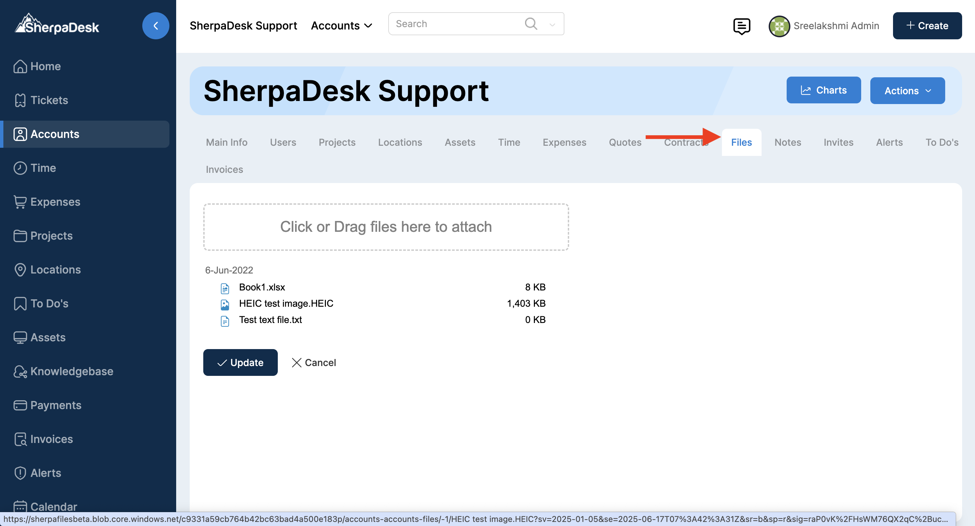
Task: Expand the Accounts dropdown in header
Action: 341,26
